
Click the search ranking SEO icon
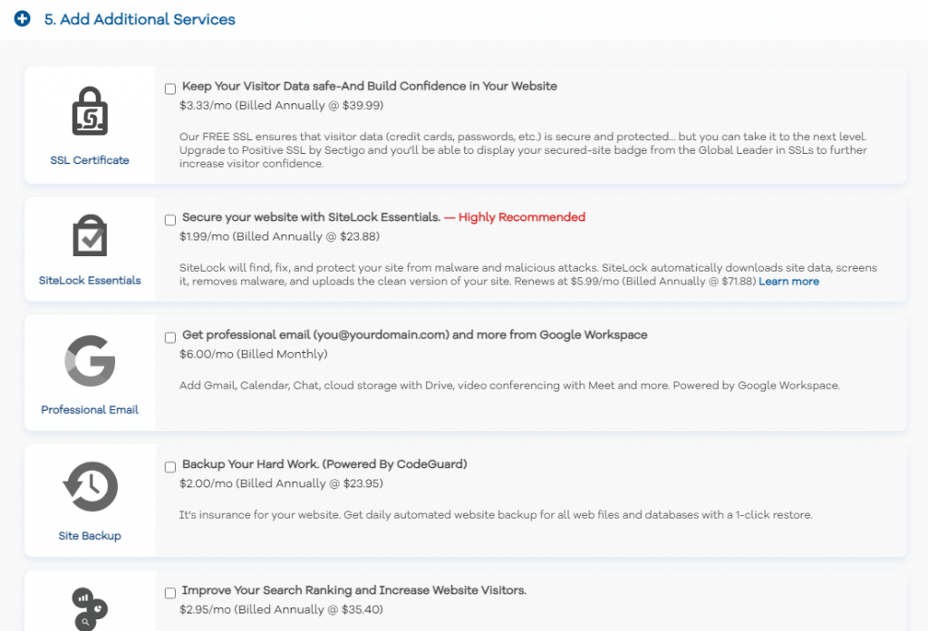(90, 608)
